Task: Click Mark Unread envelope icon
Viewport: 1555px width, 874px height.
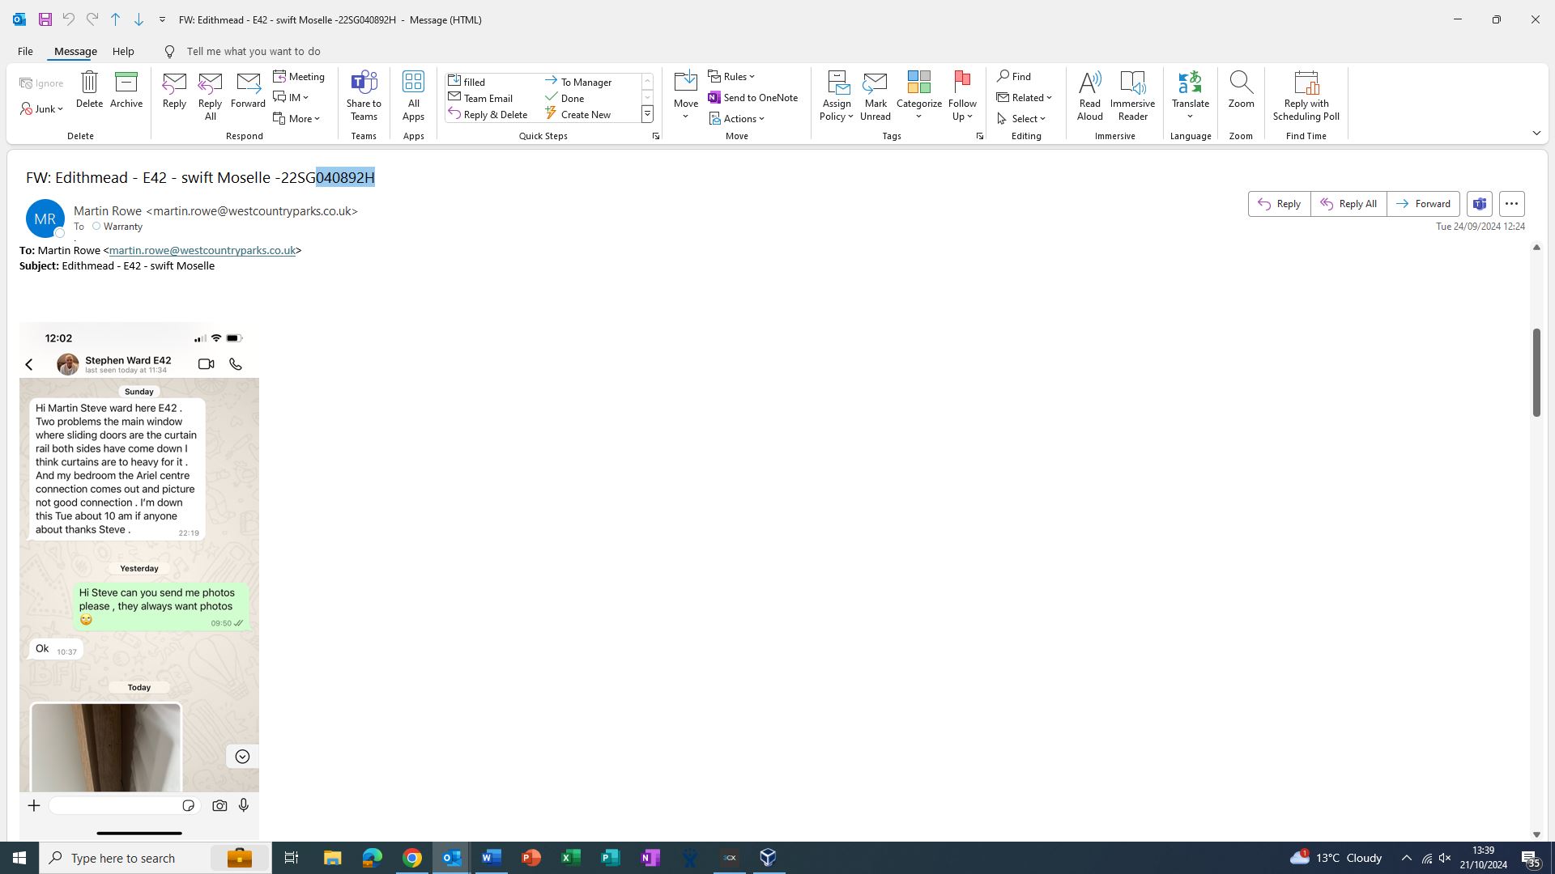Action: [875, 83]
